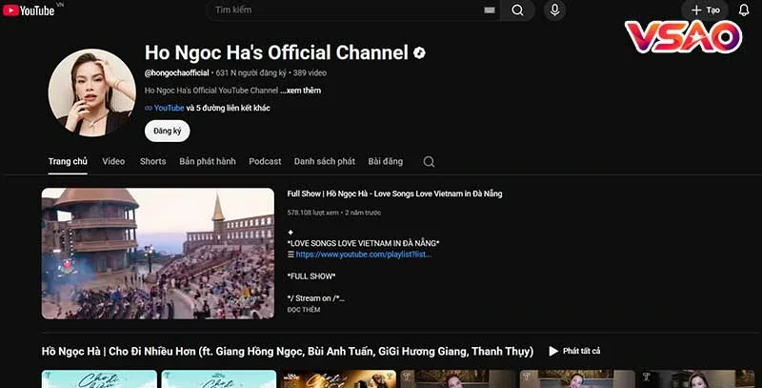Viewport: 762px width, 388px height.
Task: Open Ho Ngoc Ha's channel avatar
Action: (91, 92)
